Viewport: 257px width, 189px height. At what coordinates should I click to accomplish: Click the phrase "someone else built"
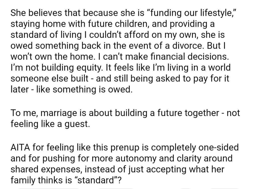[x=49, y=78]
